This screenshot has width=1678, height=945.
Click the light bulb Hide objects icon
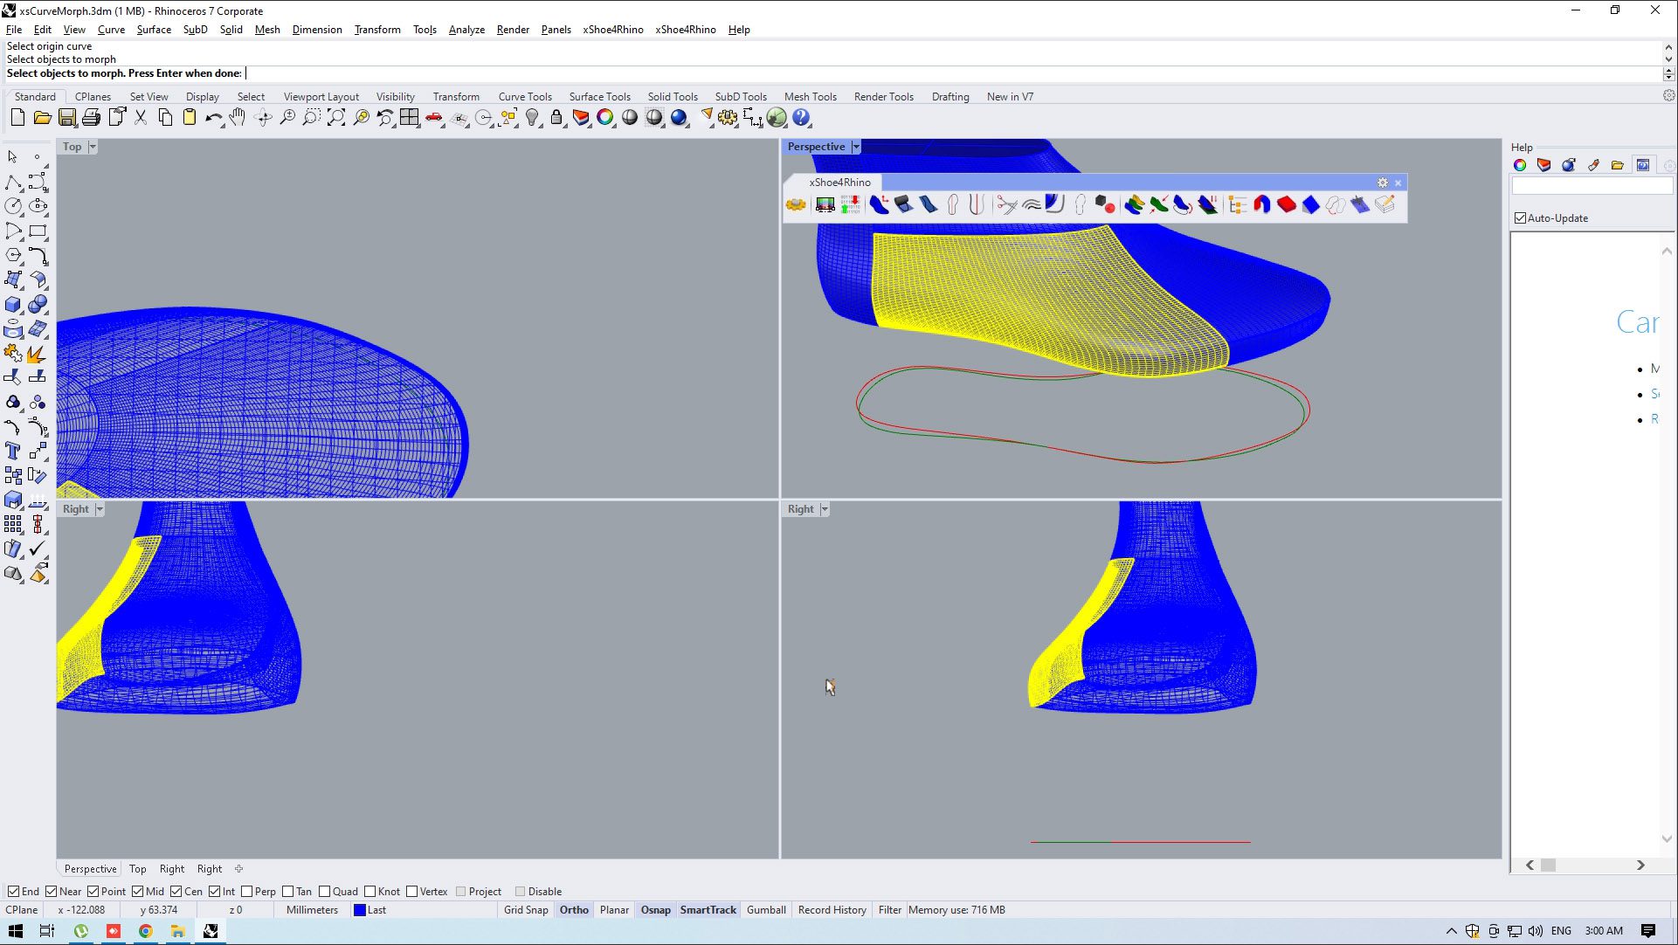[532, 118]
